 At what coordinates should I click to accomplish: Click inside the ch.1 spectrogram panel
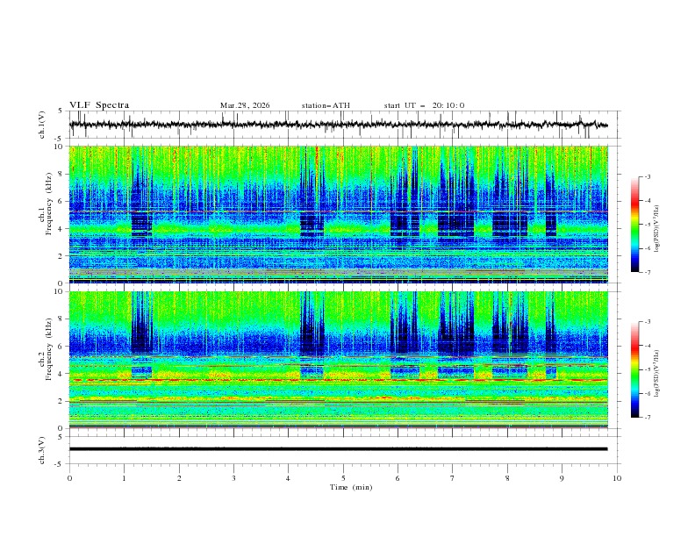[338, 214]
